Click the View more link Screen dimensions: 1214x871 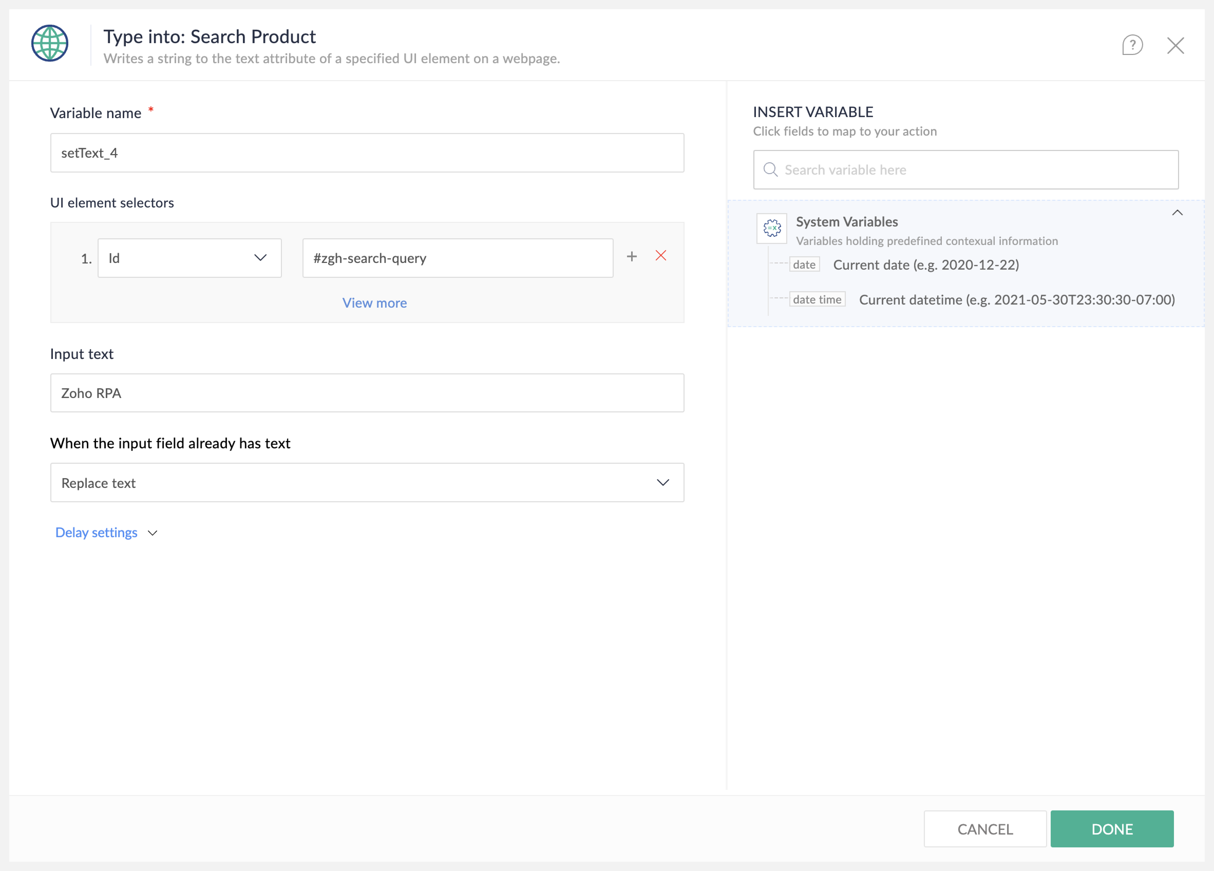pyautogui.click(x=374, y=303)
